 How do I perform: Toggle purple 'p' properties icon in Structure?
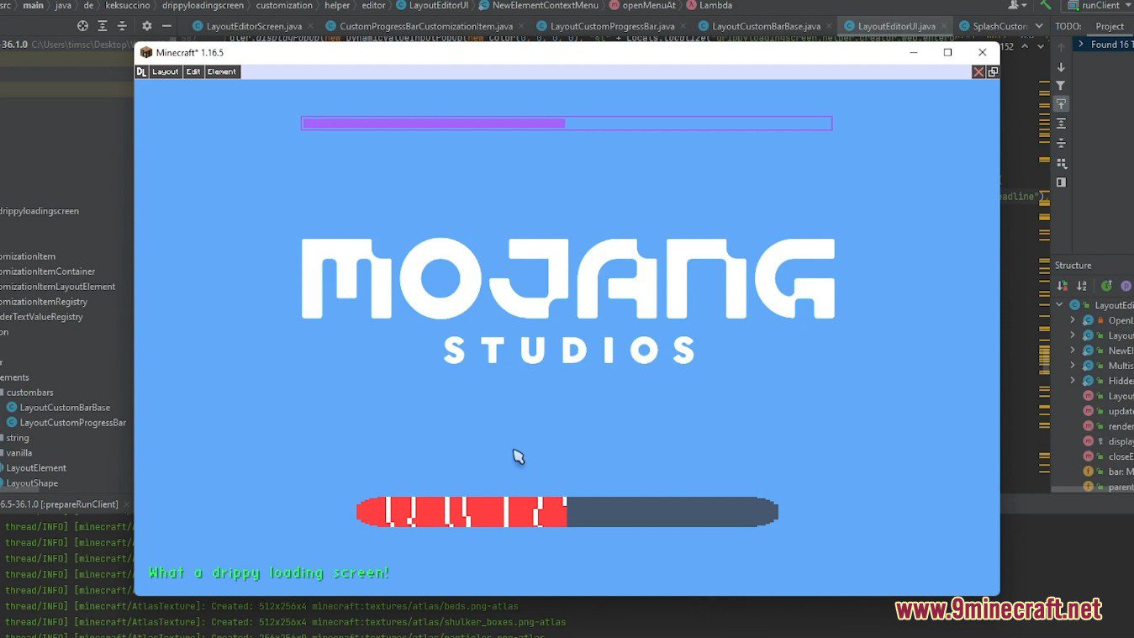point(1126,286)
